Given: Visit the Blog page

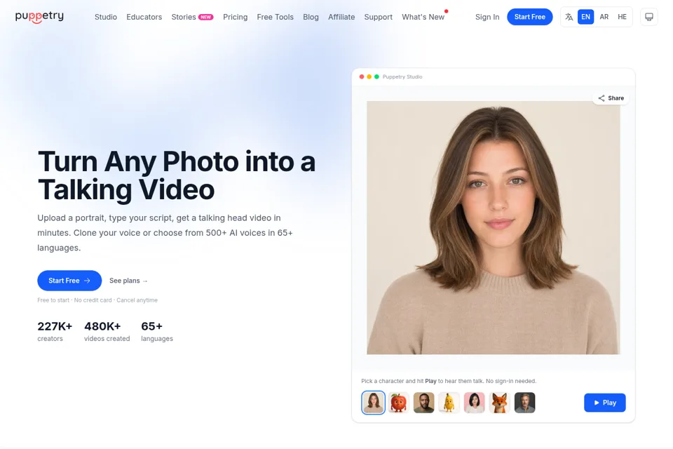Looking at the screenshot, I should coord(311,17).
